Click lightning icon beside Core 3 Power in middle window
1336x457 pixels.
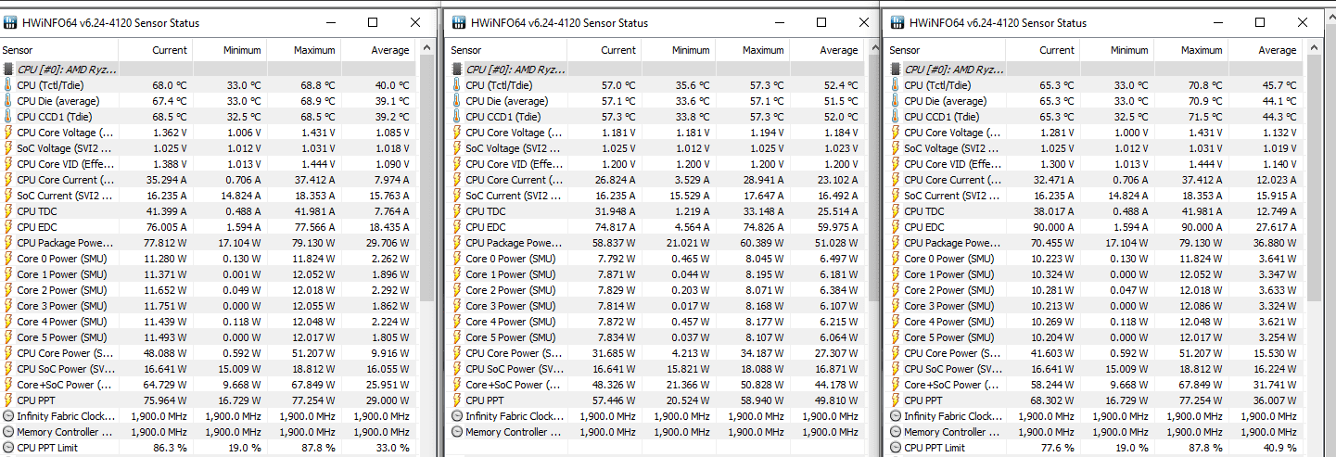pyautogui.click(x=456, y=306)
